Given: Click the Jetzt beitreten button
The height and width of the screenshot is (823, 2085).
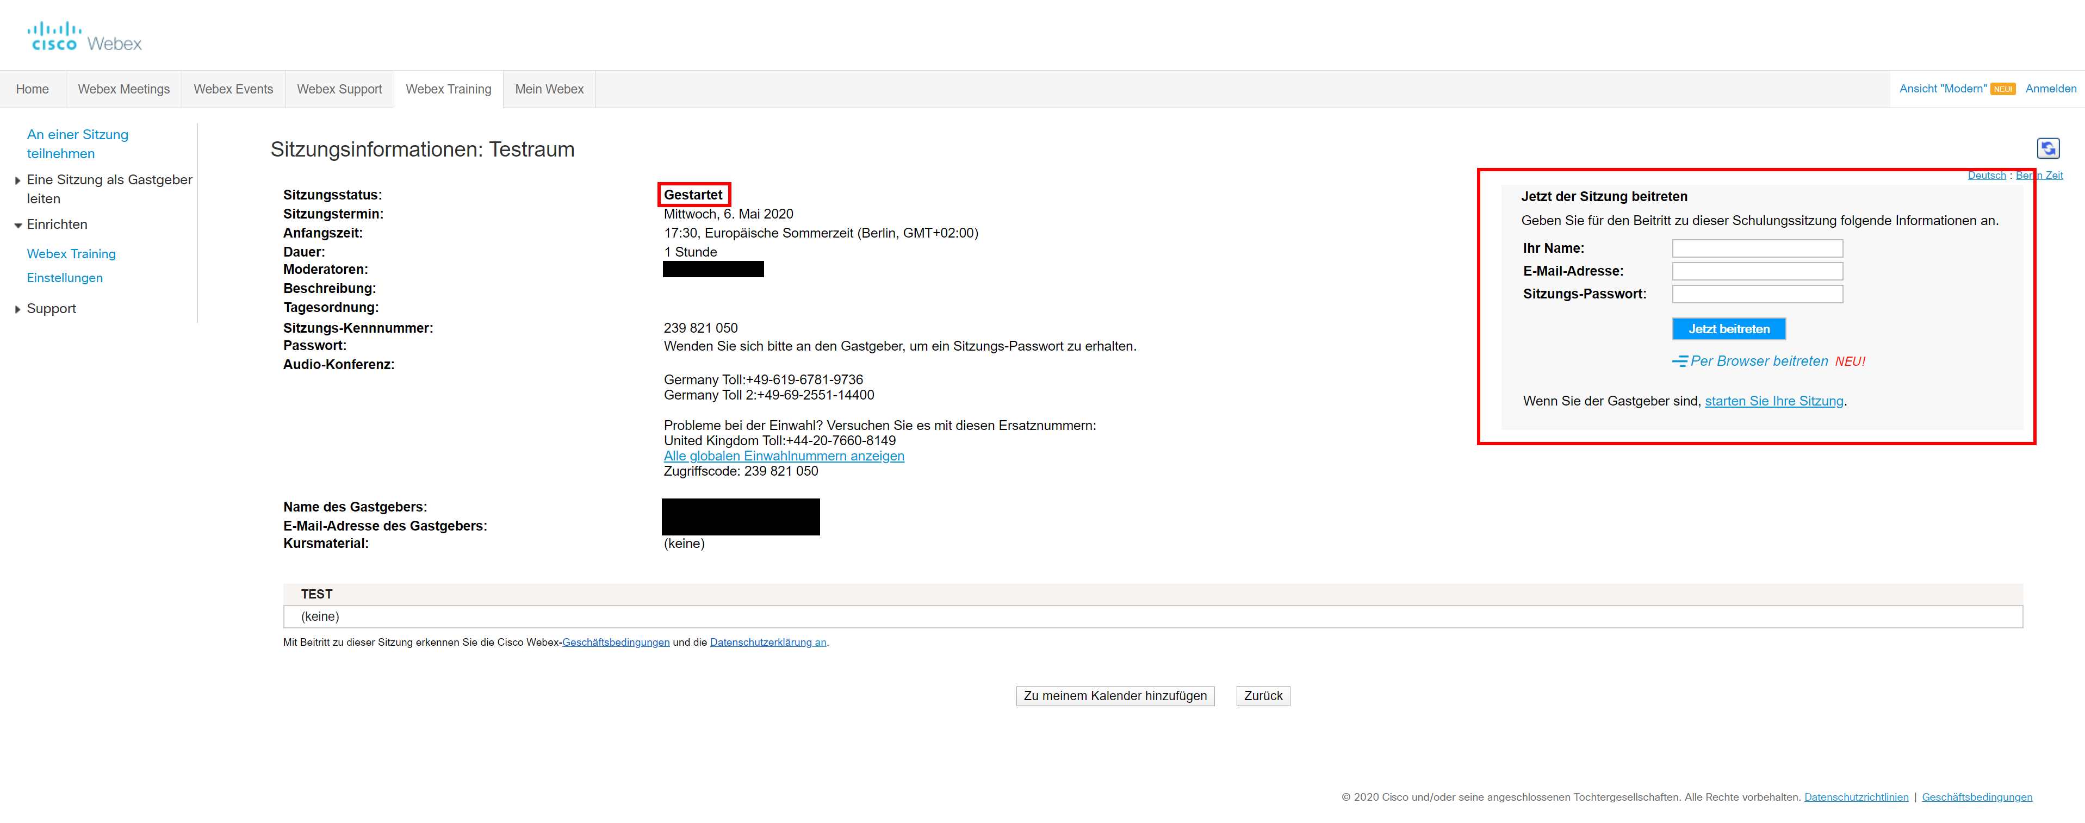Looking at the screenshot, I should pyautogui.click(x=1729, y=328).
